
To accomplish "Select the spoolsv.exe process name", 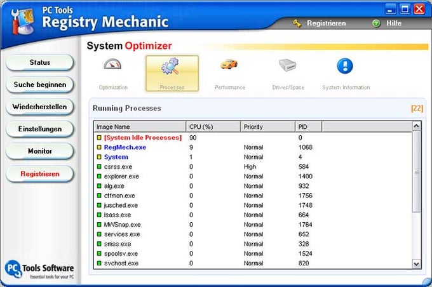I will [121, 254].
